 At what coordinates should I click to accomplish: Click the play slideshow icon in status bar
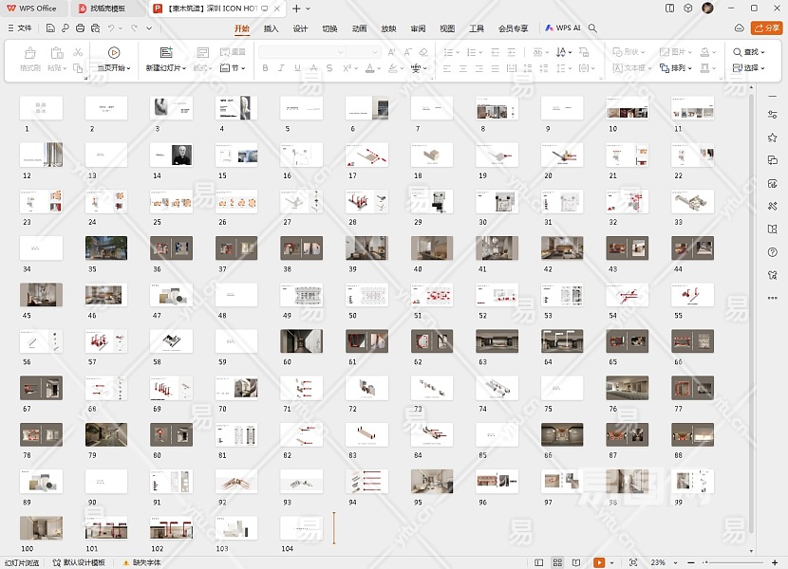point(599,562)
